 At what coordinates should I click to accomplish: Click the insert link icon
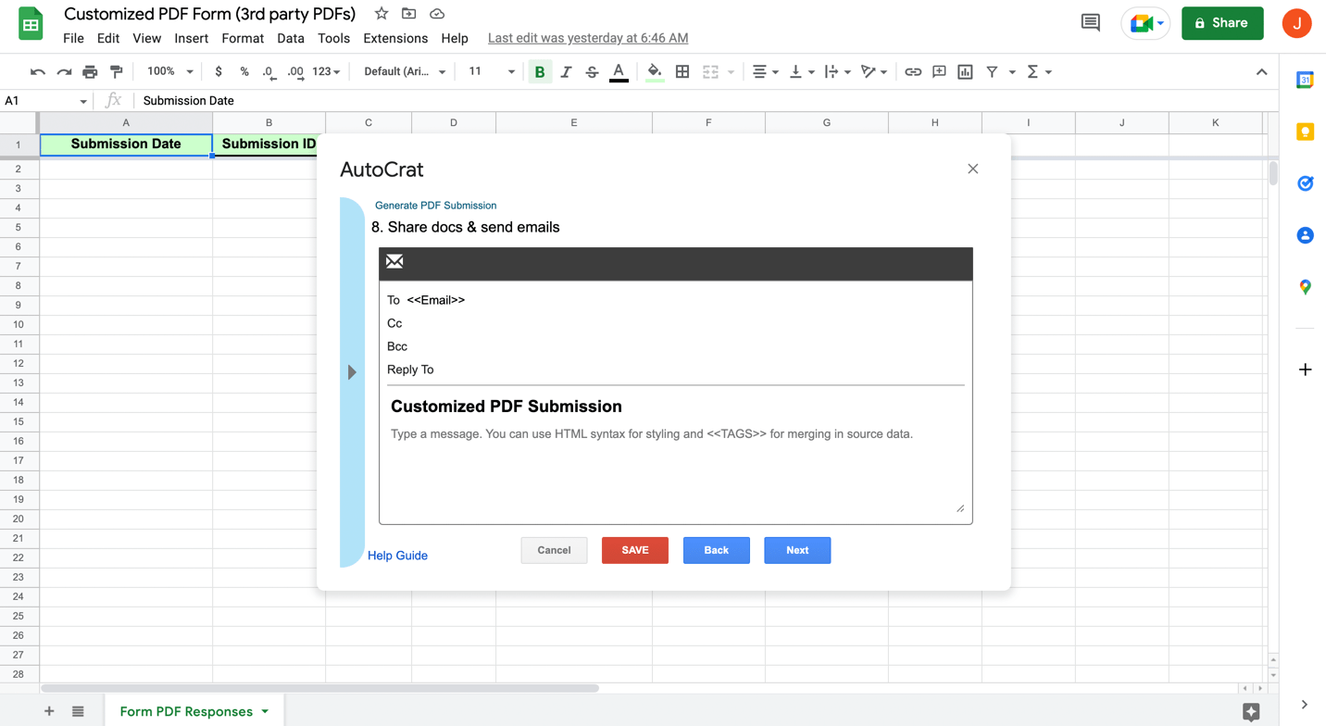click(x=913, y=72)
